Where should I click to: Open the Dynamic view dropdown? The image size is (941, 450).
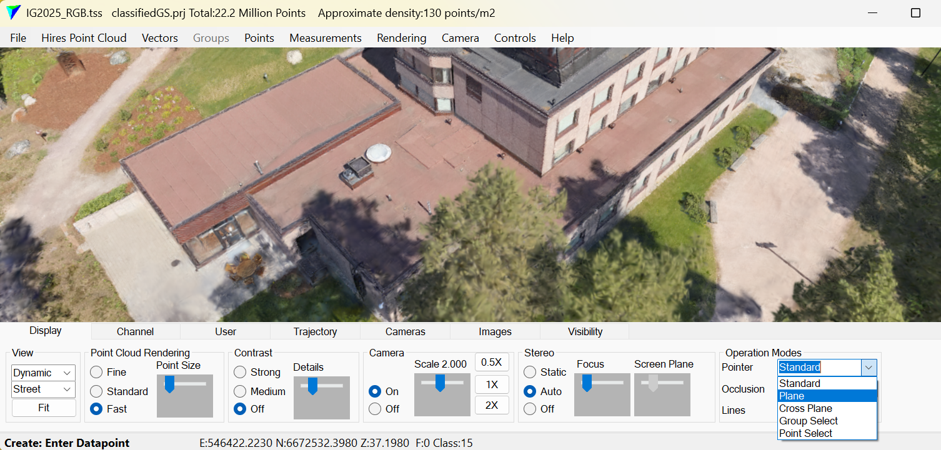[43, 373]
